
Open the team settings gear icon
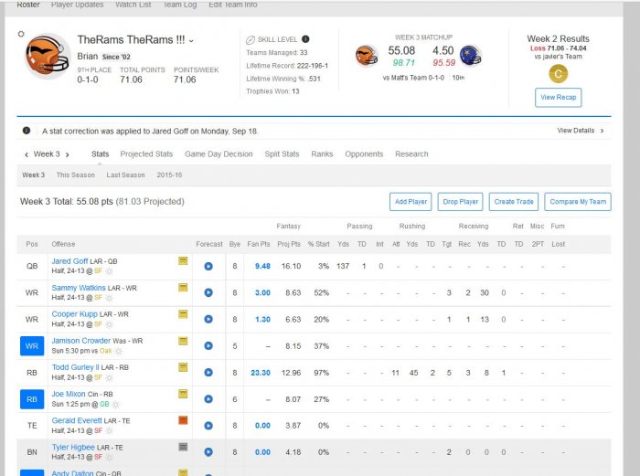[x=20, y=35]
